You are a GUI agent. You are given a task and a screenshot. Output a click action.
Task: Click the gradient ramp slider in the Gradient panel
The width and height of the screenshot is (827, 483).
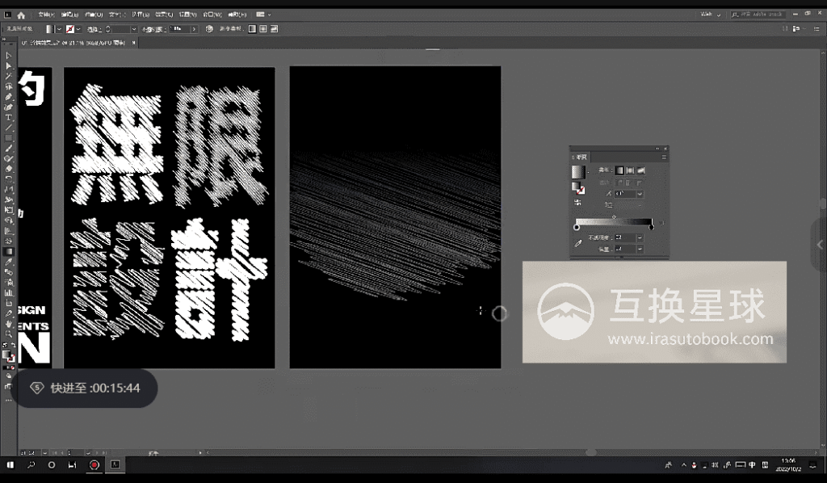coord(615,221)
